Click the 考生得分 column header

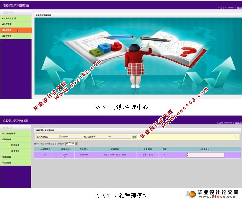tap(205, 149)
